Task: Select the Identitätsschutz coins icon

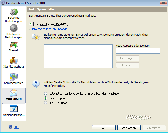Action: [14, 60]
